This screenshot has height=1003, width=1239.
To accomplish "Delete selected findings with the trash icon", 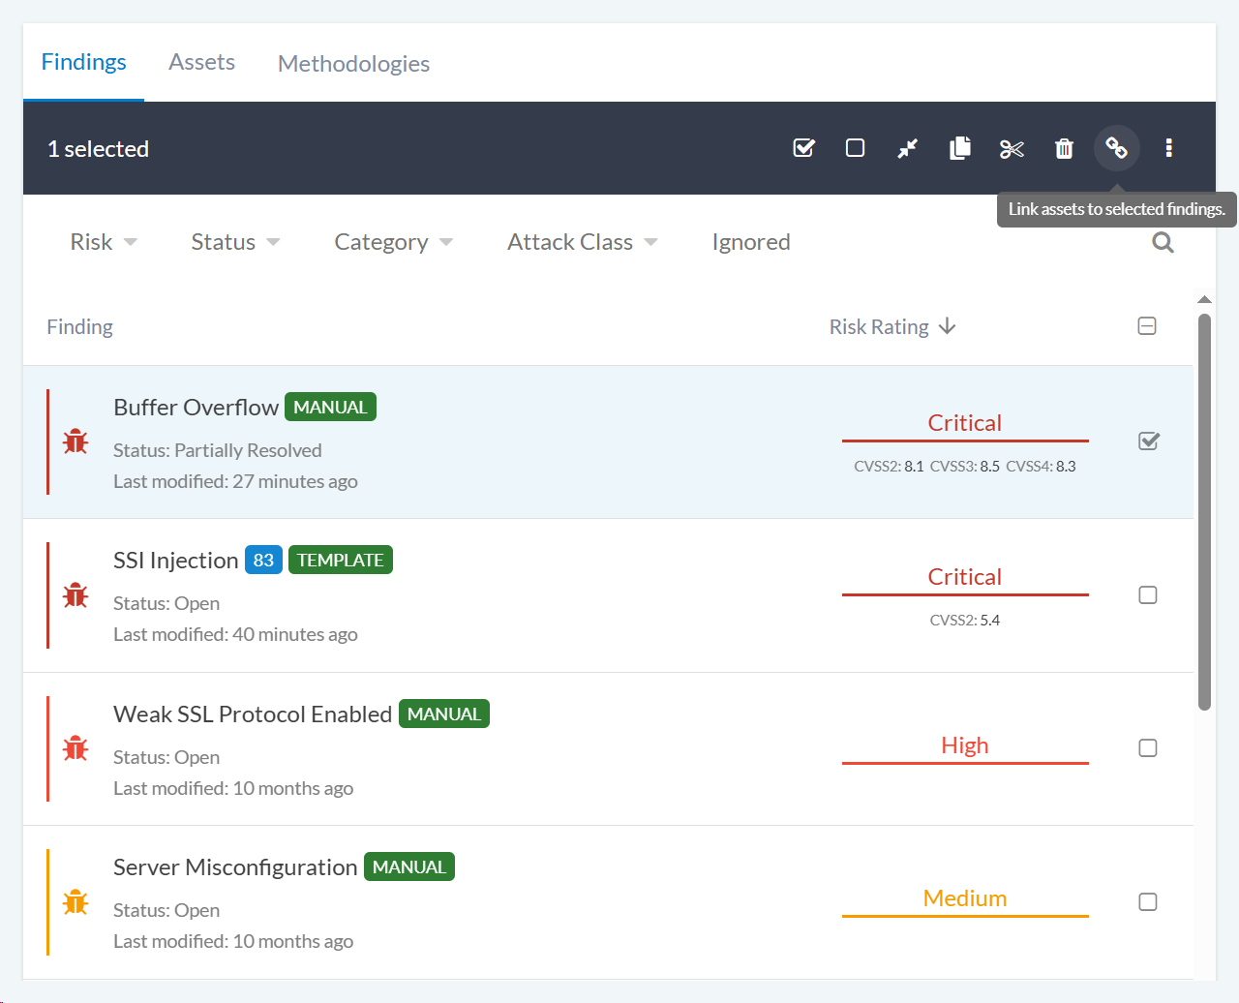I will 1064,148.
